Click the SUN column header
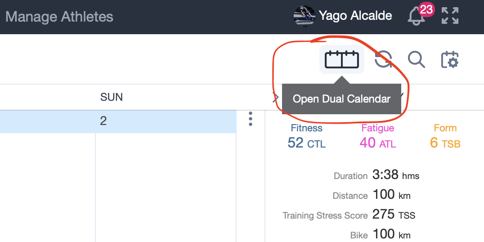This screenshot has height=242, width=484. pyautogui.click(x=112, y=97)
